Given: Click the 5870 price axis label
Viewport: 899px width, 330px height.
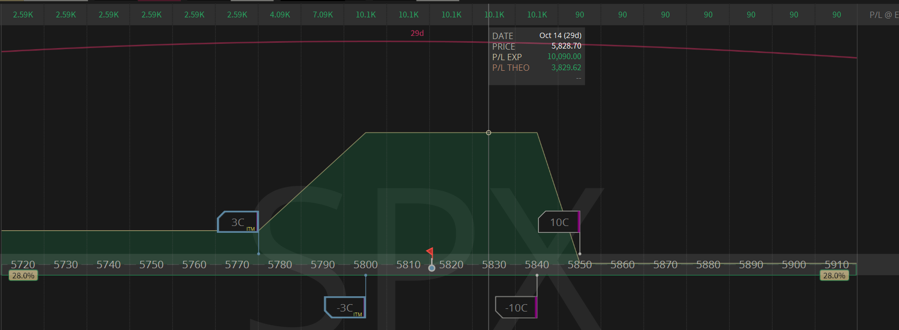Looking at the screenshot, I should tap(665, 265).
